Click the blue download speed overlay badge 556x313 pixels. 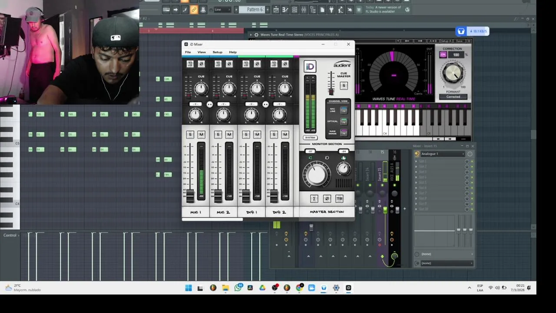[x=473, y=31]
